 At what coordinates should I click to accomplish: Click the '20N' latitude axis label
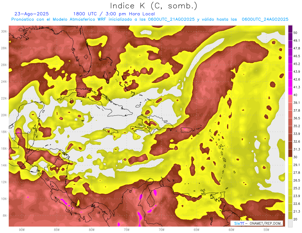coord(4,115)
